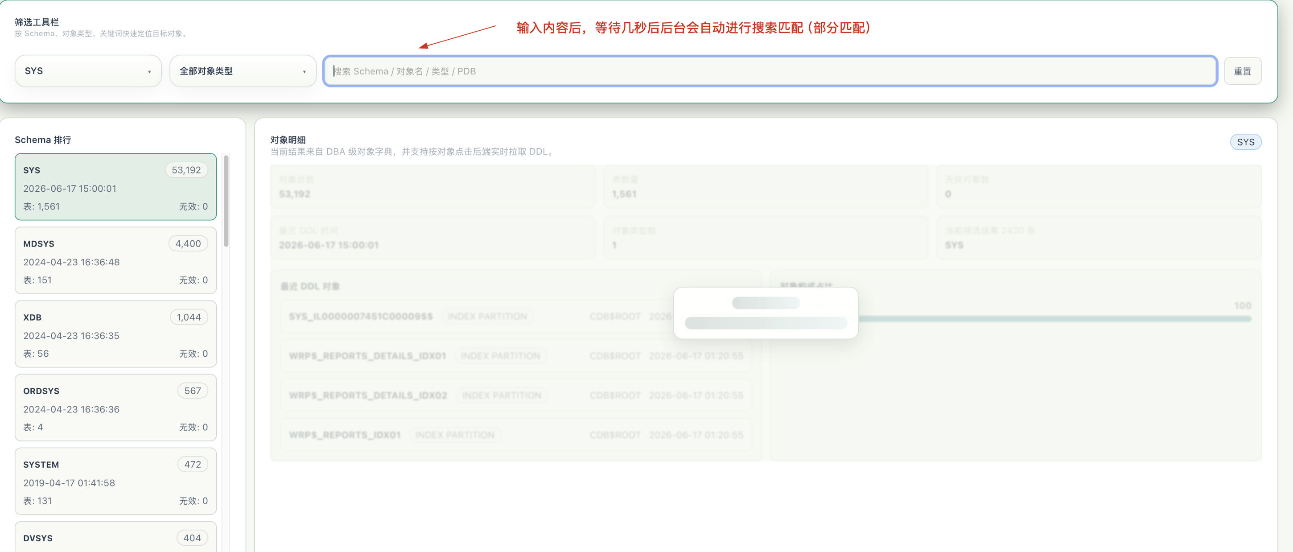
Task: Click the 表: 56 text on XDB card
Action: (36, 354)
